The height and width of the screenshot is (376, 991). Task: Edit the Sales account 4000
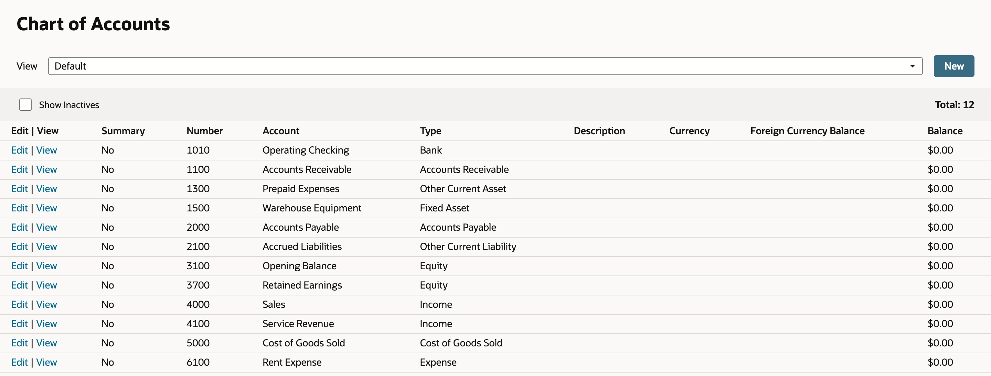[19, 304]
